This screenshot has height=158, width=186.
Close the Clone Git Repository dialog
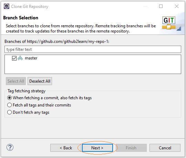(x=177, y=6)
